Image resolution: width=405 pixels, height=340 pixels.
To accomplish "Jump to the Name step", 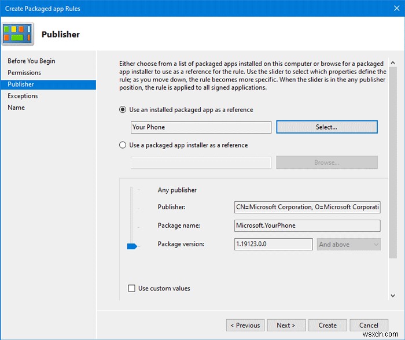I will pos(16,108).
